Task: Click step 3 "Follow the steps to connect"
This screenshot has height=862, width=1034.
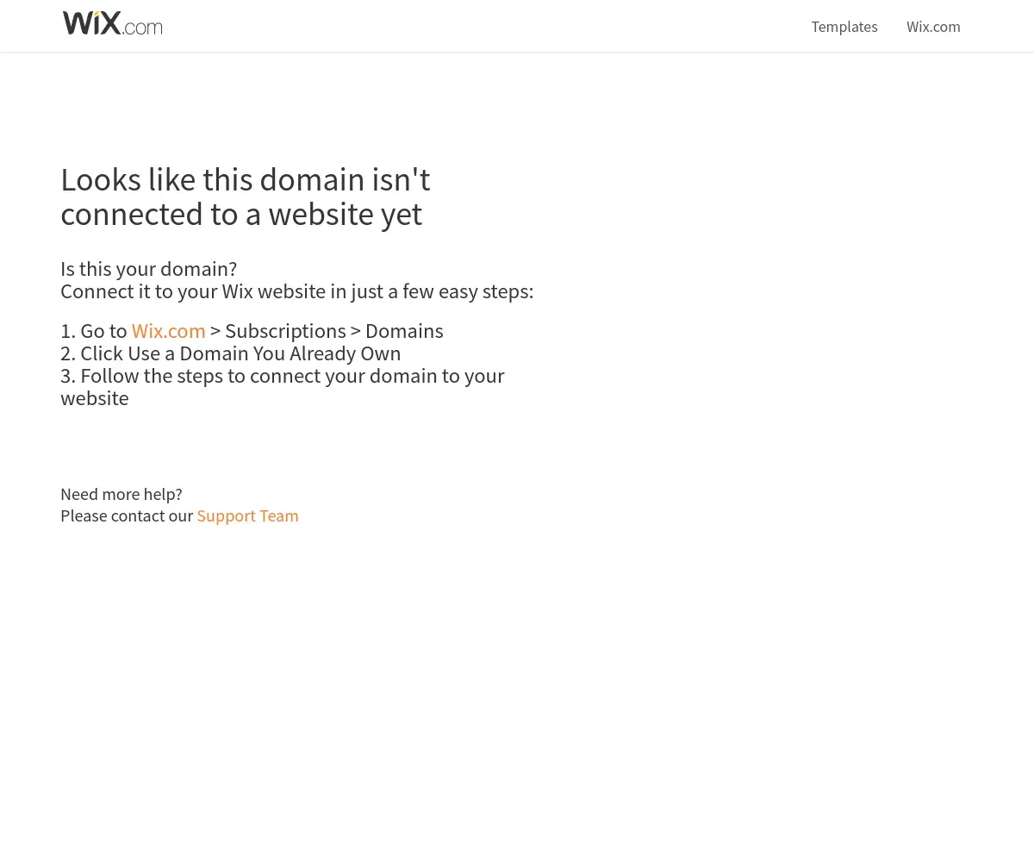Action: pos(283,387)
